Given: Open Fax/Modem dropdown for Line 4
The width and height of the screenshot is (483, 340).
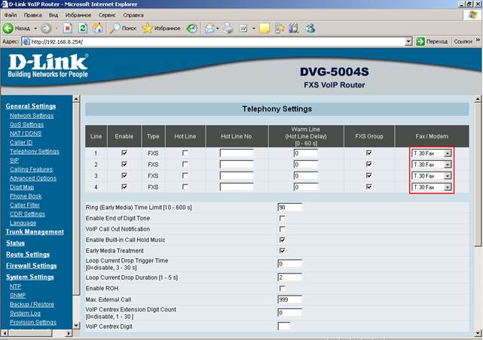Looking at the screenshot, I should pos(448,187).
